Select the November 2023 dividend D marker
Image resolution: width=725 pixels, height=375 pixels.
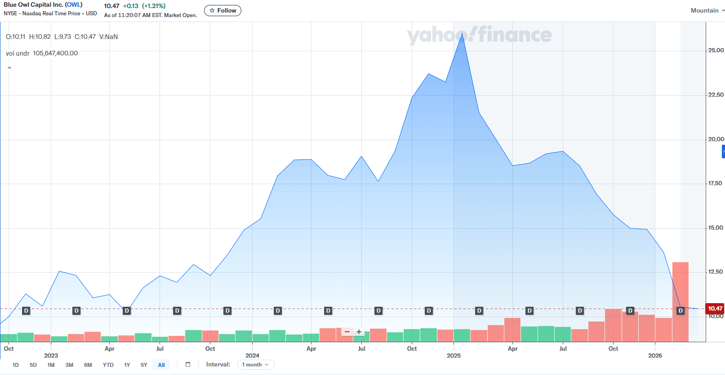click(227, 311)
